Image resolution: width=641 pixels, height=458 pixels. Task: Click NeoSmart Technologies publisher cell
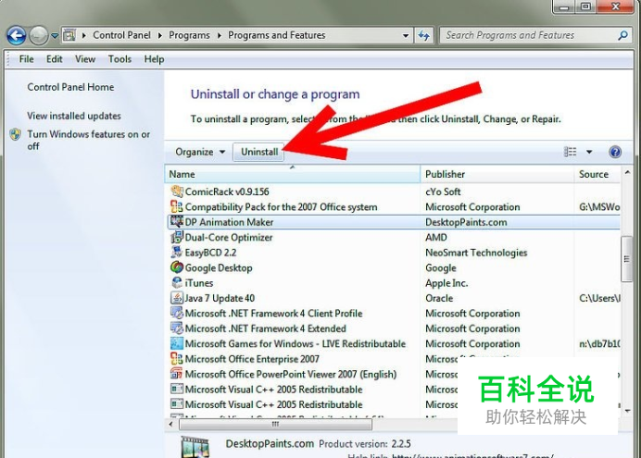click(x=476, y=253)
